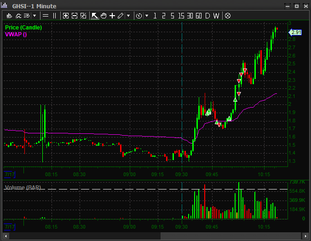The width and height of the screenshot is (311, 241).
Task: Click the 10:15 time label on price axis
Action: (x=264, y=175)
